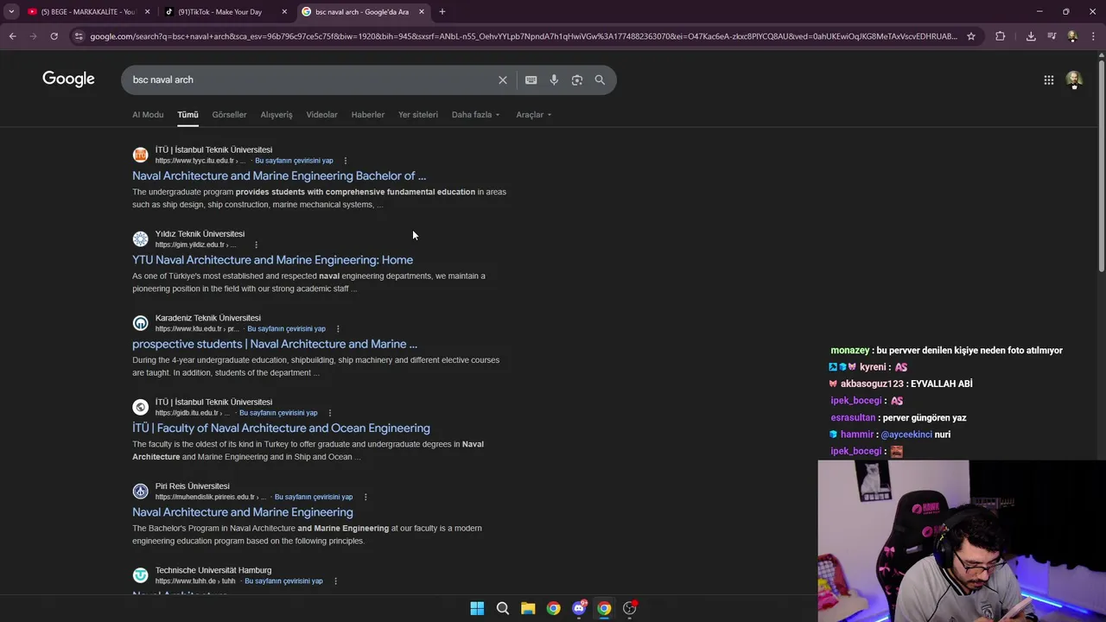Go back to the previous page
The image size is (1106, 622).
point(12,36)
